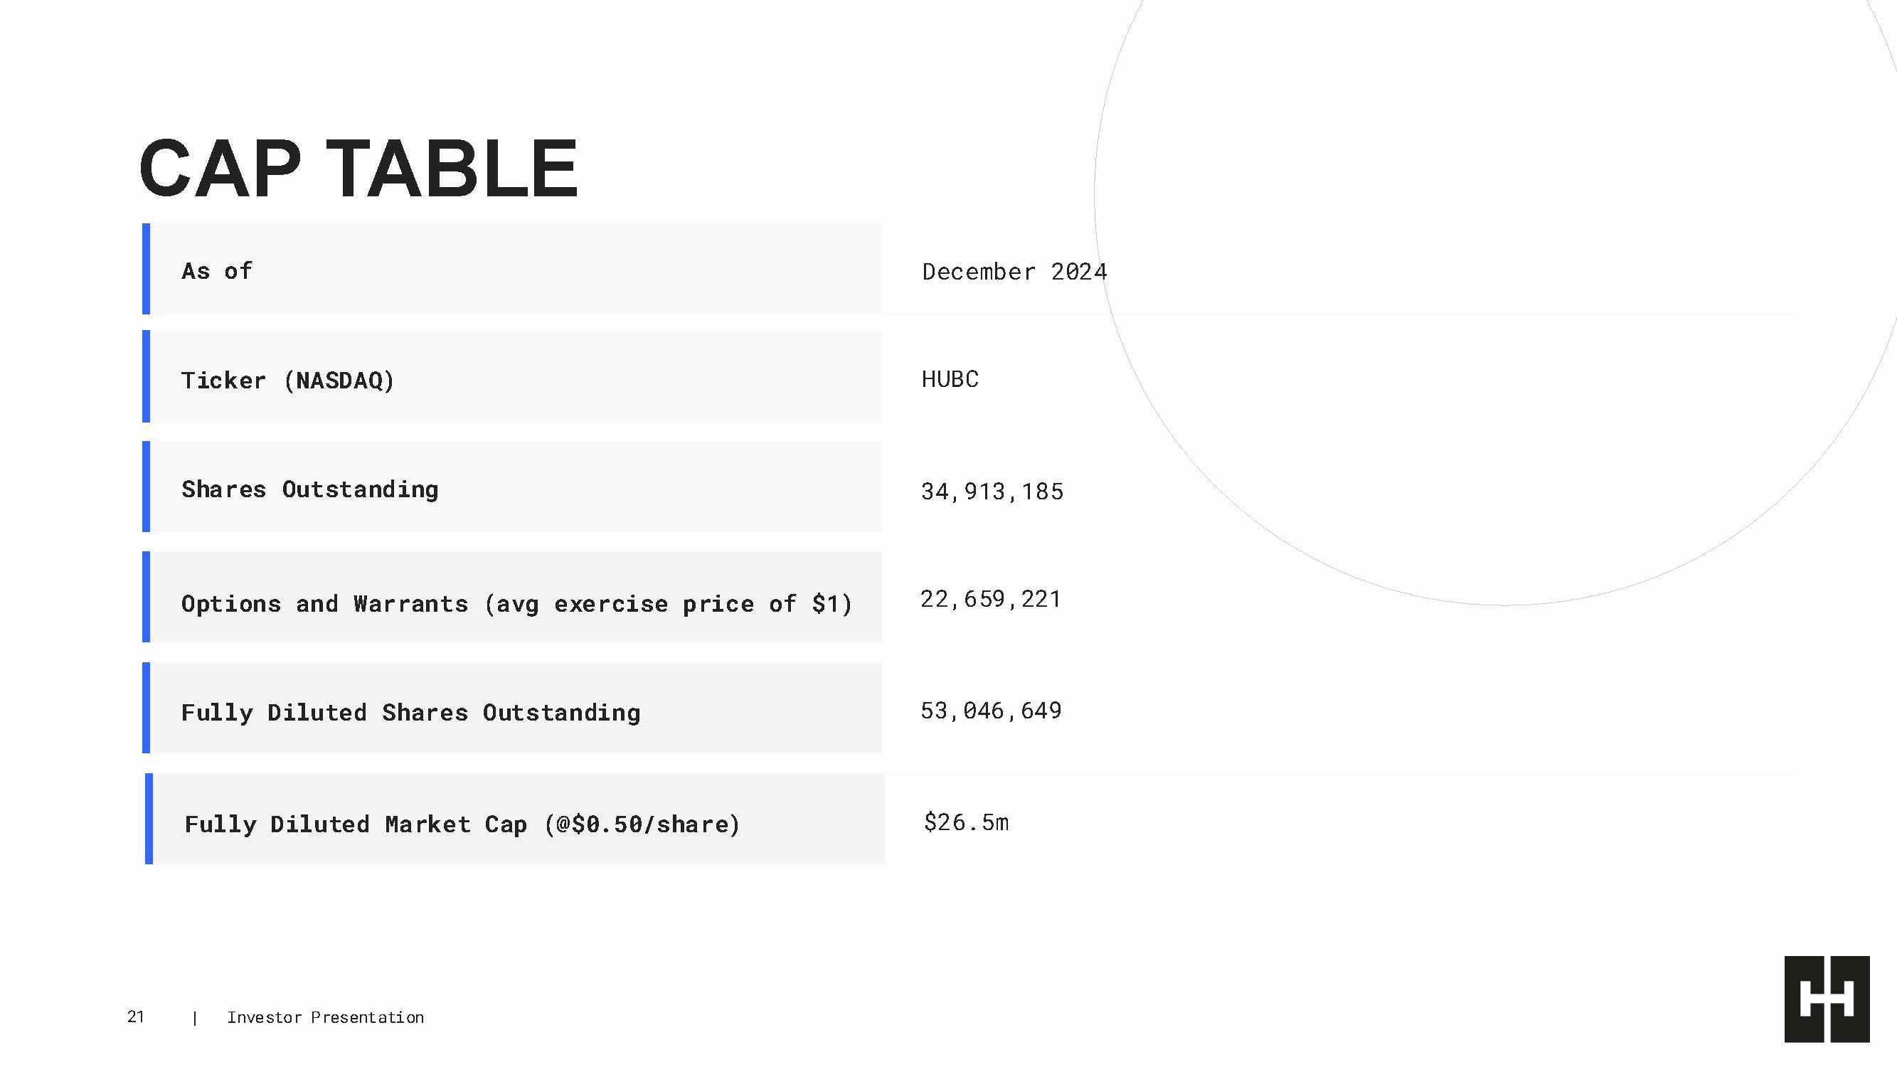
Task: Click the $26.5m market cap value
Action: 966,822
